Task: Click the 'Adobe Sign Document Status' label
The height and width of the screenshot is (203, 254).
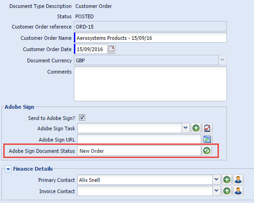Action: (42, 151)
